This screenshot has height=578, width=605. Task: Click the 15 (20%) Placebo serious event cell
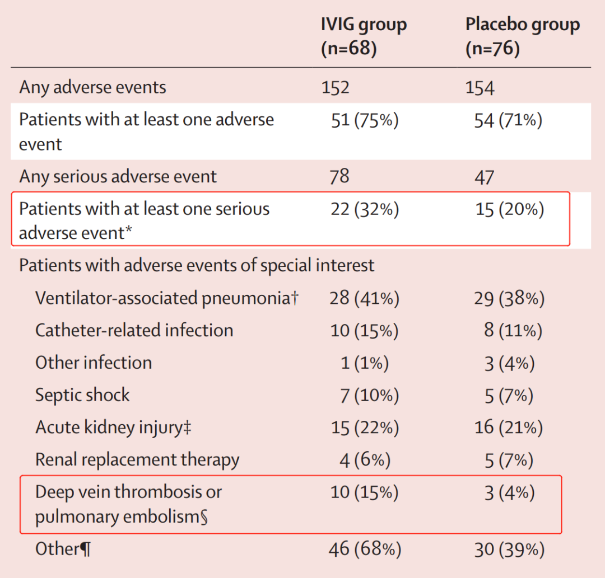click(509, 209)
